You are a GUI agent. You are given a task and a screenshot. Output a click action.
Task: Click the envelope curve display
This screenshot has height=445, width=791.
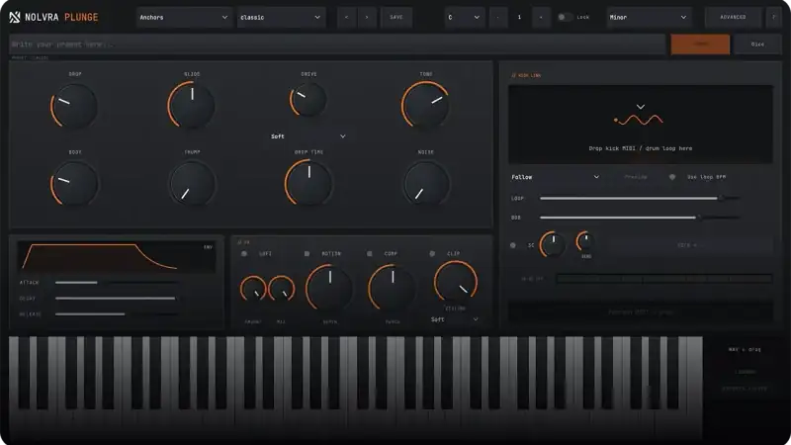[117, 256]
